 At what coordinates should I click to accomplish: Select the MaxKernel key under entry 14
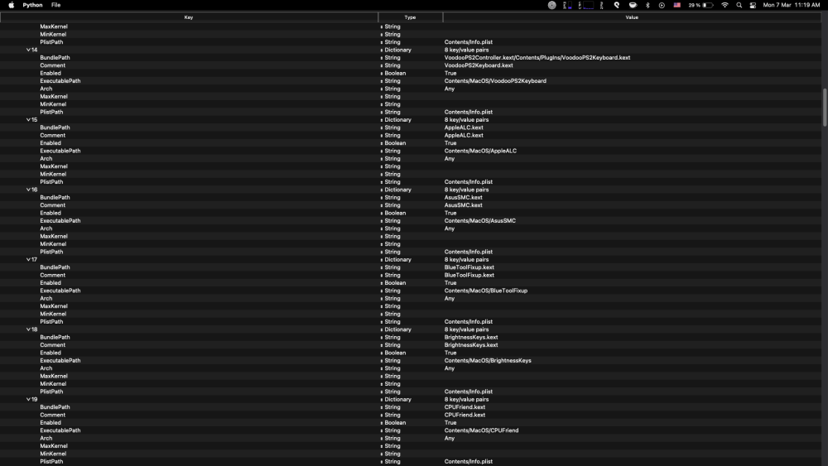[x=53, y=97]
